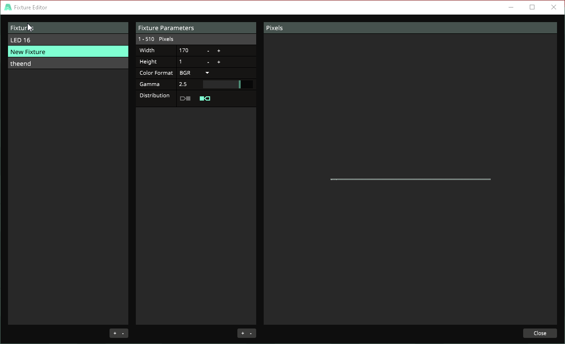This screenshot has height=344, width=565.
Task: Decrease Width with the minus button
Action: click(x=208, y=51)
